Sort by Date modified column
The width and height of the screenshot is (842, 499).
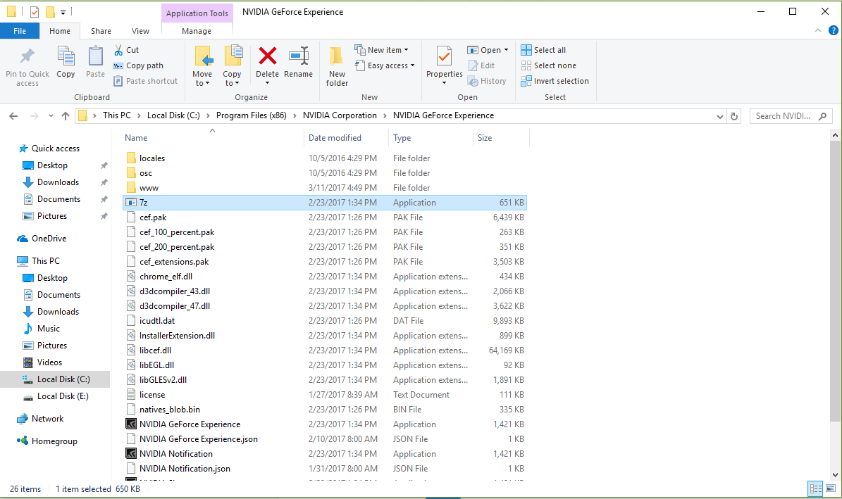tap(335, 138)
